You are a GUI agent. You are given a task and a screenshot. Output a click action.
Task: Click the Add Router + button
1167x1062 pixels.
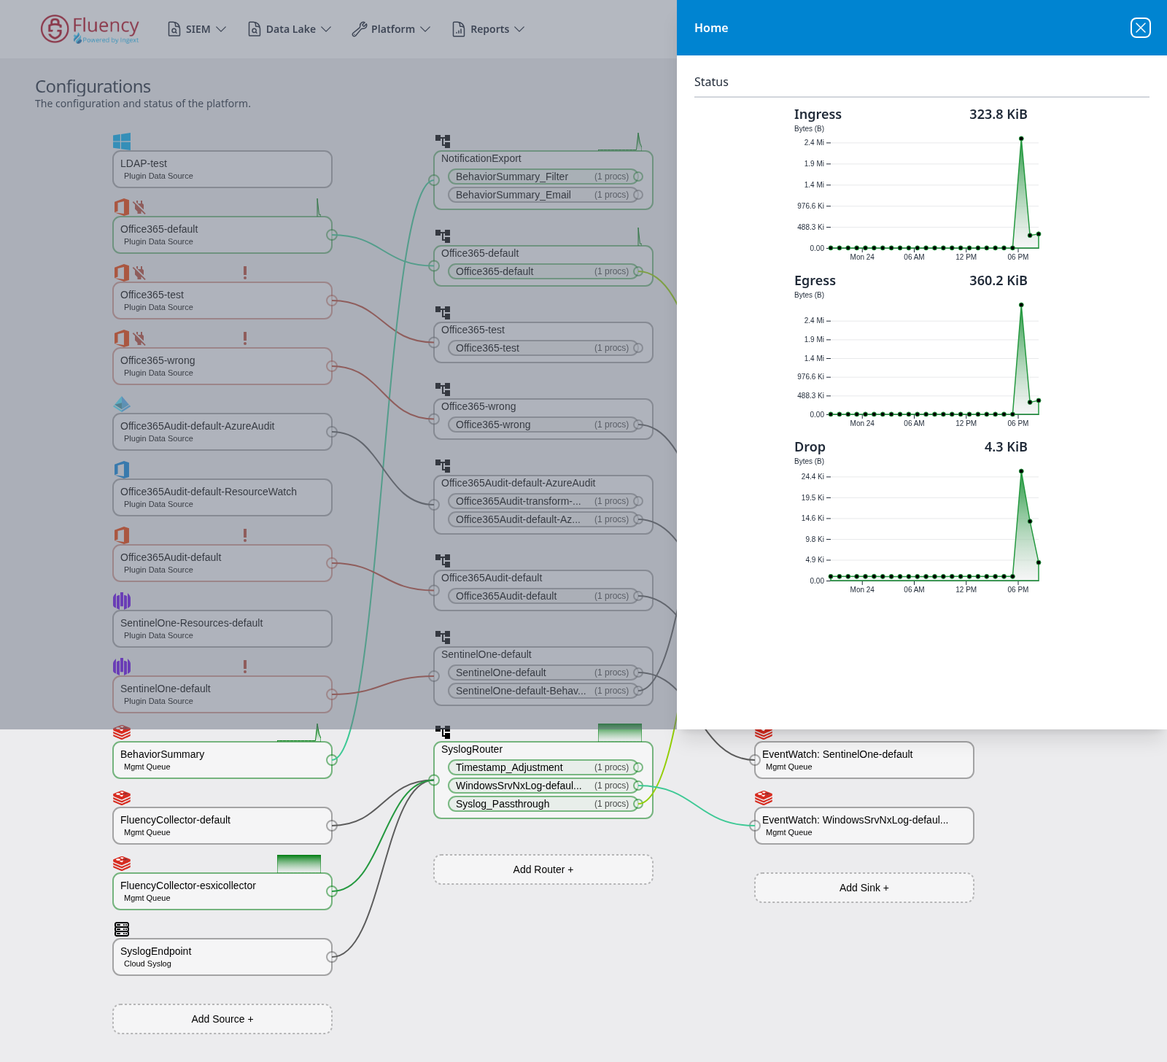(543, 869)
